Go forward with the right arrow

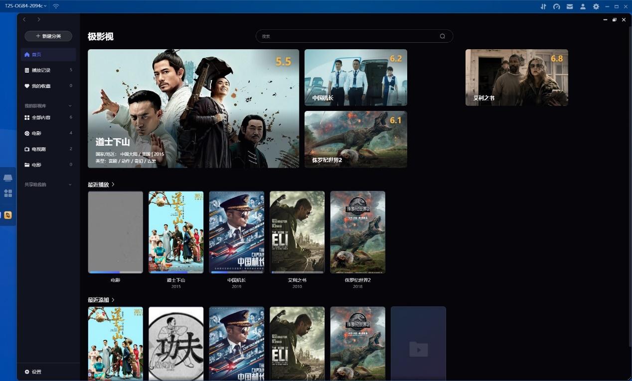click(39, 19)
